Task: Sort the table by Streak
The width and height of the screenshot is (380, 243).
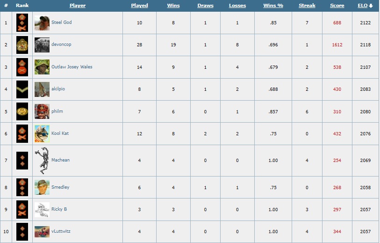Action: point(307,5)
